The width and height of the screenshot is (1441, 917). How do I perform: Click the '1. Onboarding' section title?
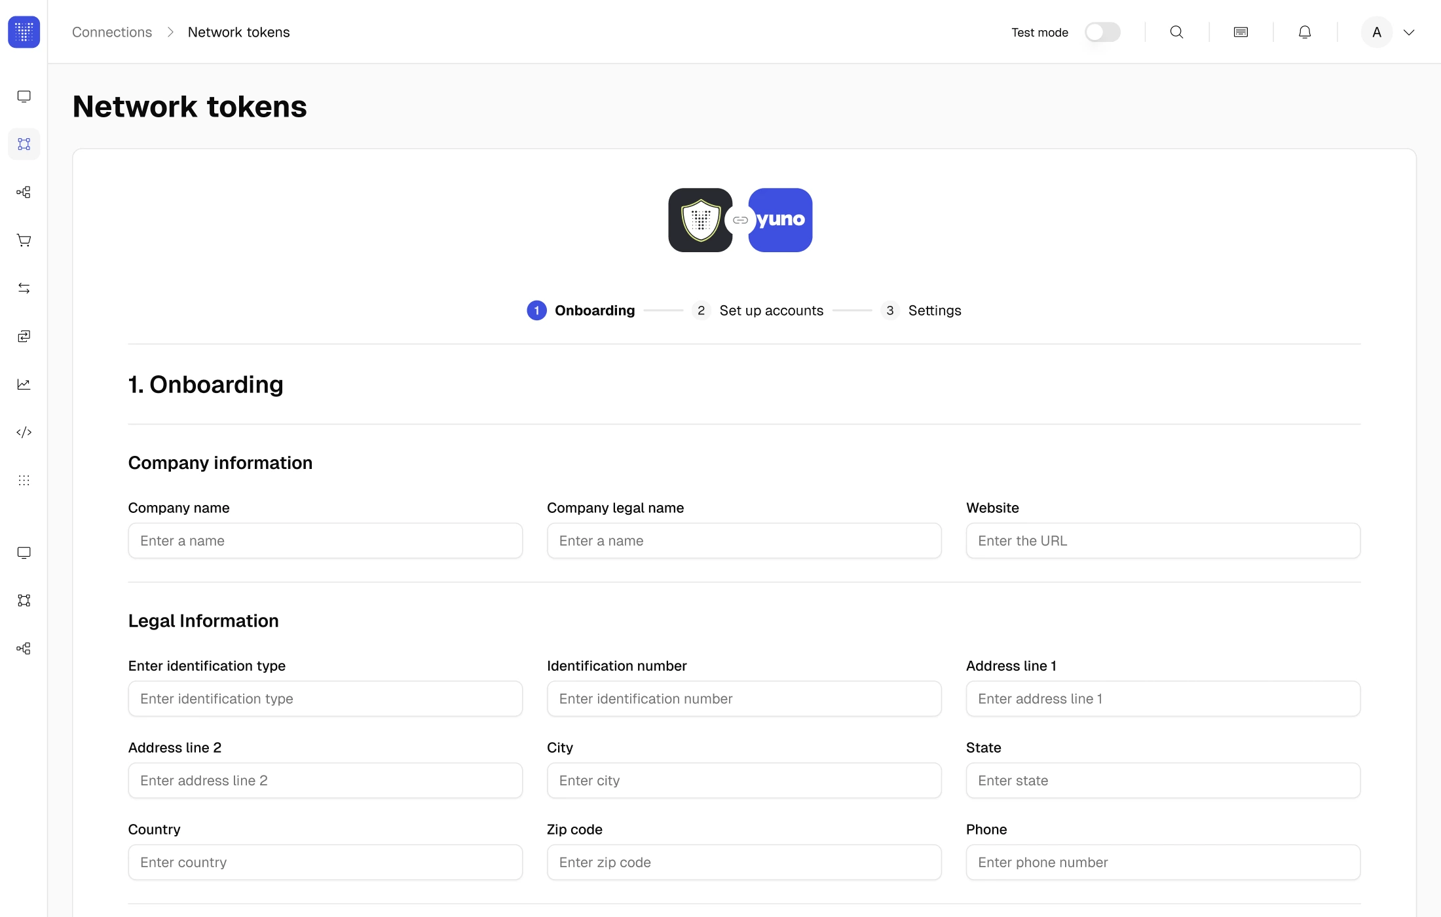206,384
